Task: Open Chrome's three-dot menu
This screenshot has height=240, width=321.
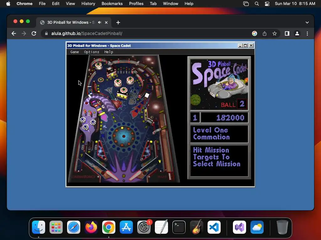Action: pos(307,33)
